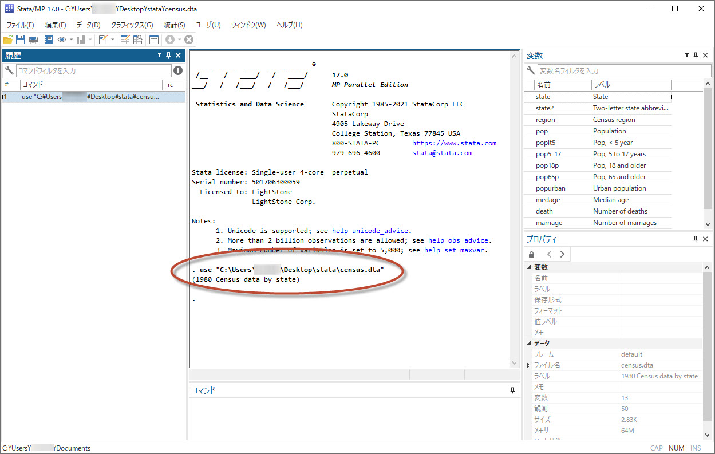Open the 統計(S) menu
The image size is (715, 454).
coord(174,25)
